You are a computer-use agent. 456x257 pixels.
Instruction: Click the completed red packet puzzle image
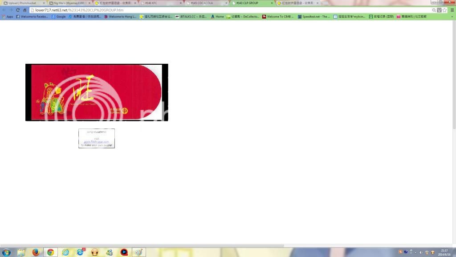[97, 92]
